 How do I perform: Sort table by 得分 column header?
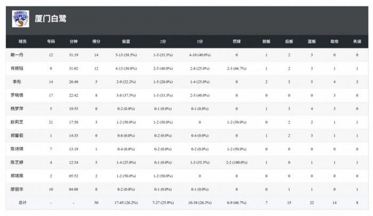tap(96, 41)
